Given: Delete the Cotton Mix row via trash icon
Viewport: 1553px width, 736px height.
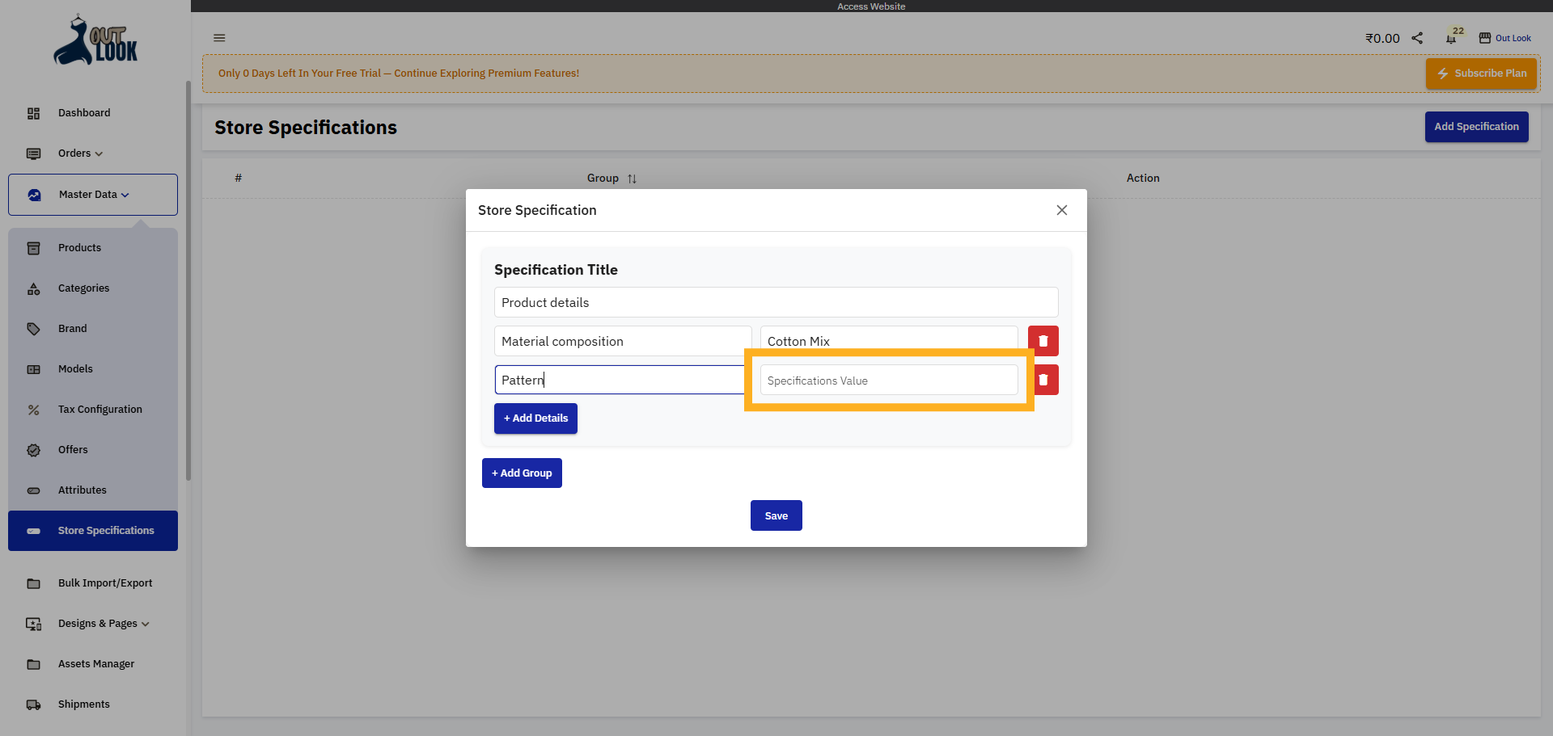Looking at the screenshot, I should 1043,340.
